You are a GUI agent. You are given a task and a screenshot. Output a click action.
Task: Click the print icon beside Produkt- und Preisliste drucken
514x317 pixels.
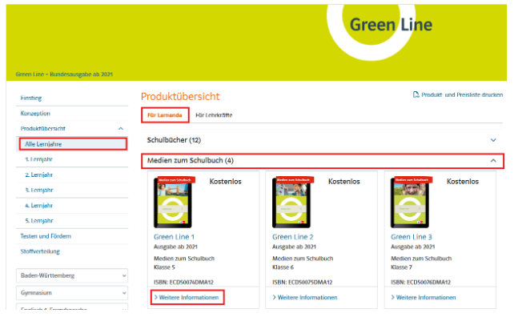click(x=416, y=94)
